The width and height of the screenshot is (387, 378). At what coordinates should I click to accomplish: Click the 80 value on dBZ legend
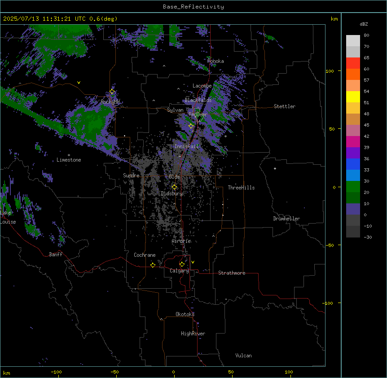point(366,35)
